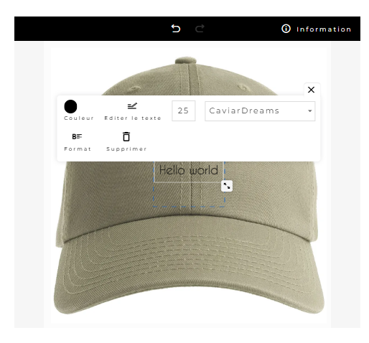Open the Information panel link

[324, 29]
